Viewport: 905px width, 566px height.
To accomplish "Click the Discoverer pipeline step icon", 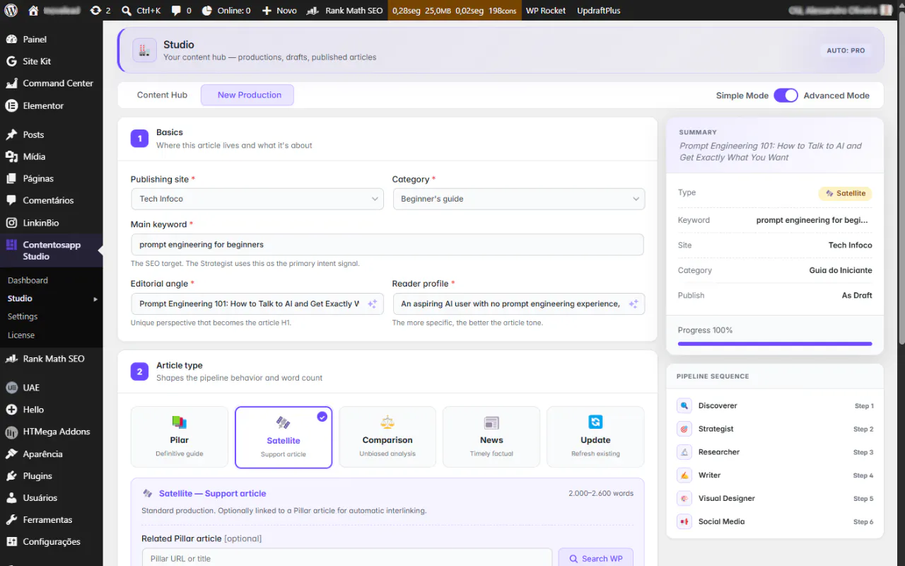I will click(684, 406).
